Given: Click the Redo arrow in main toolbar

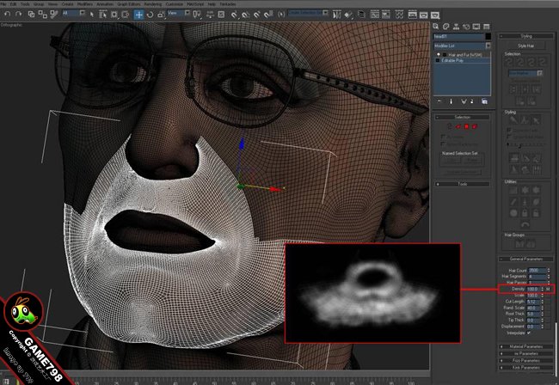Looking at the screenshot, I should pos(19,15).
